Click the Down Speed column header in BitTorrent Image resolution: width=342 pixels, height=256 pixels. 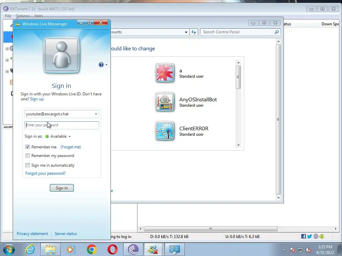(330, 24)
